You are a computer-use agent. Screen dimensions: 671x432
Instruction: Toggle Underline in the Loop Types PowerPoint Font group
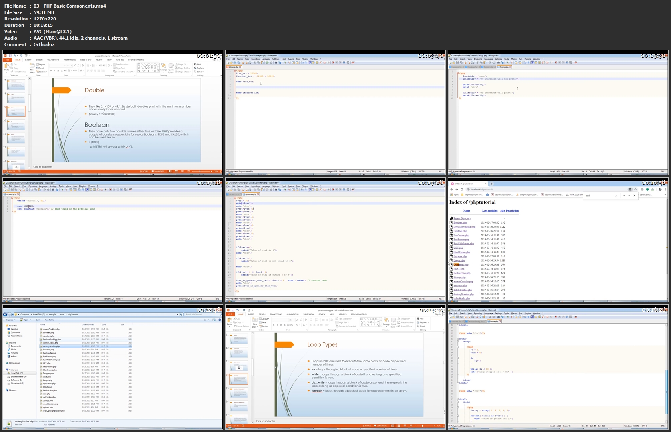point(281,325)
